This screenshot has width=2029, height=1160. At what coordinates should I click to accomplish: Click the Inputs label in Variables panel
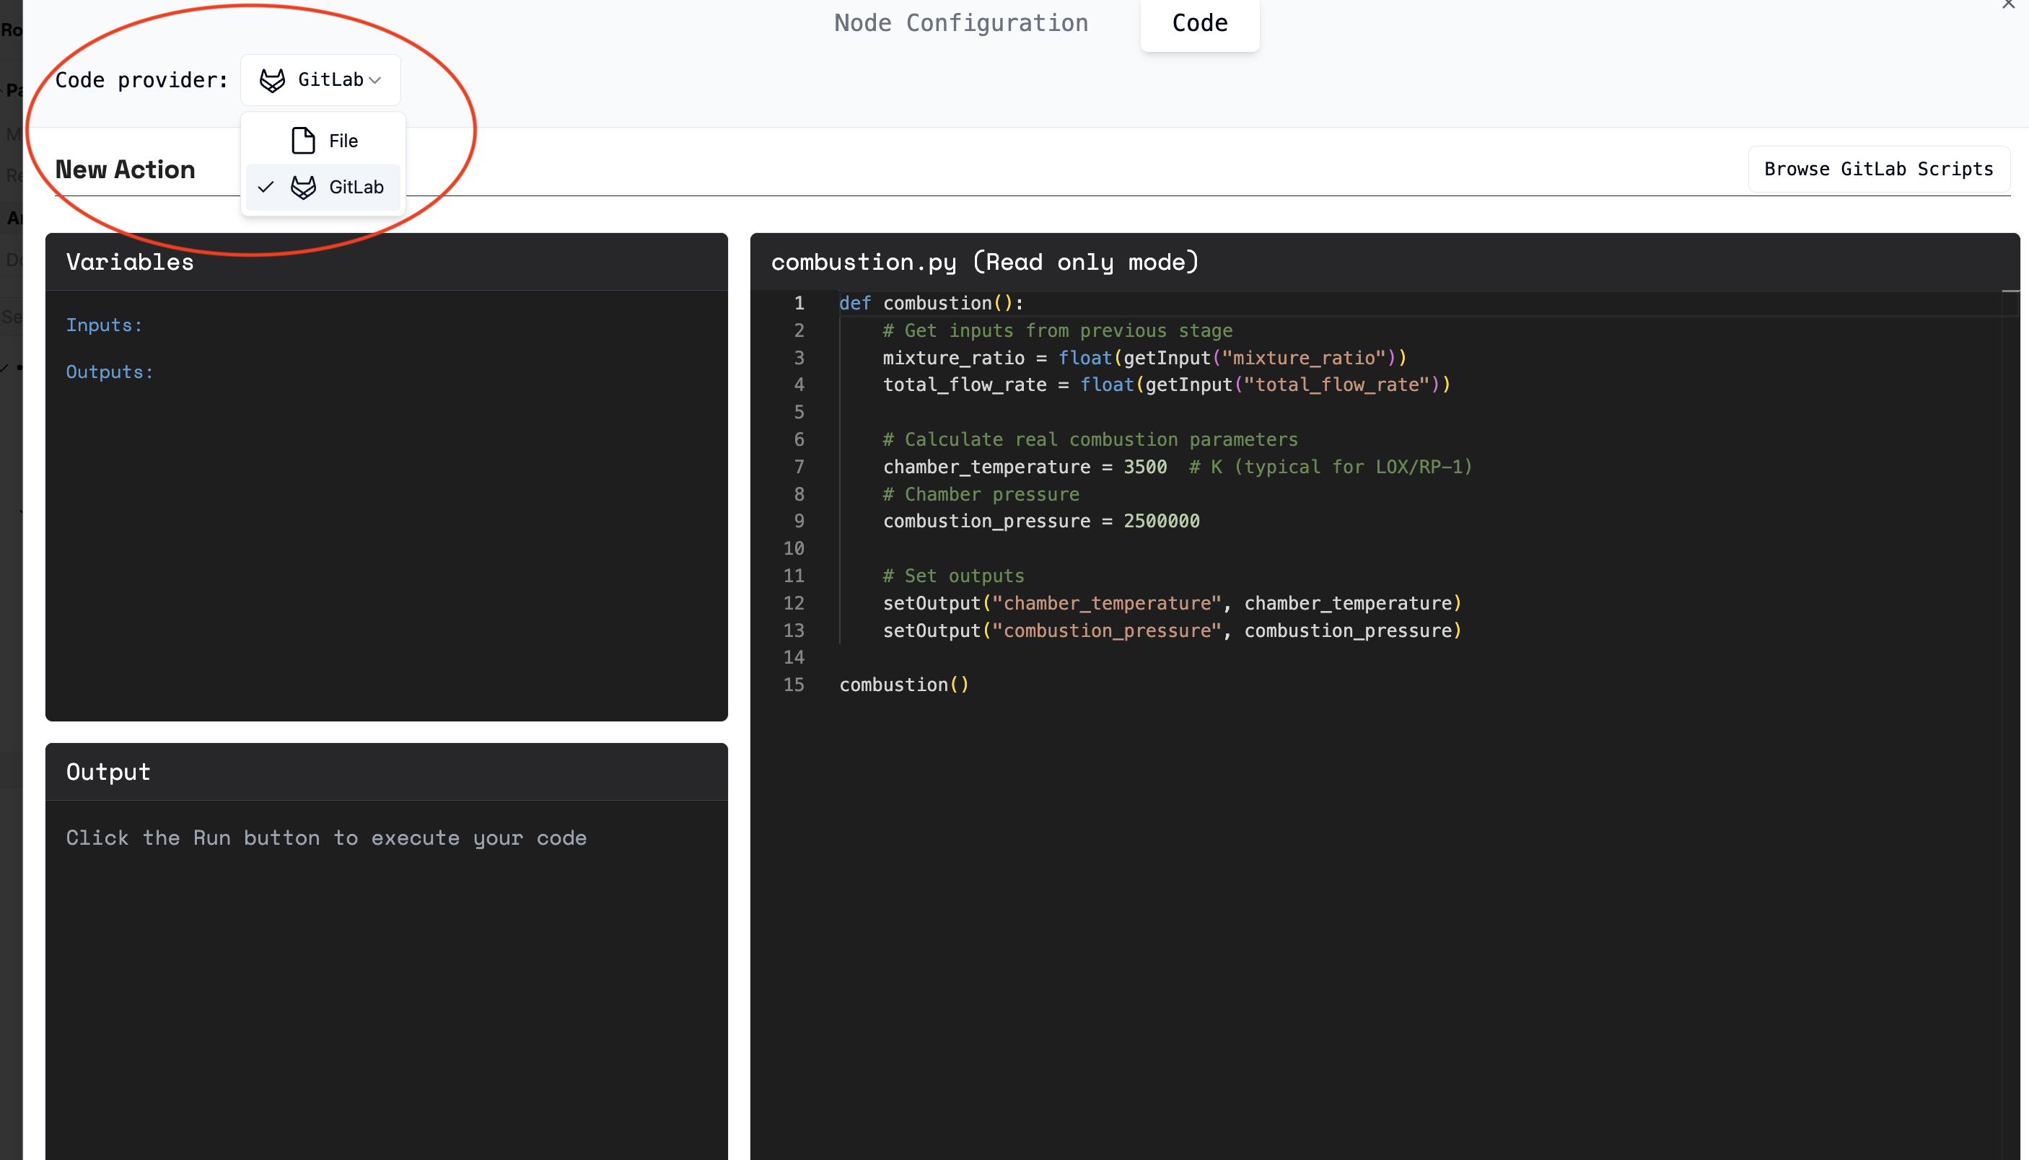coord(104,325)
